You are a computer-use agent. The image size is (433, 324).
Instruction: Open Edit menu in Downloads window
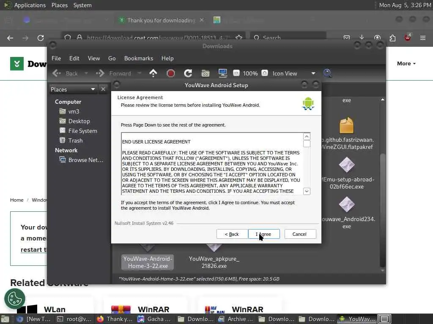pos(74,58)
